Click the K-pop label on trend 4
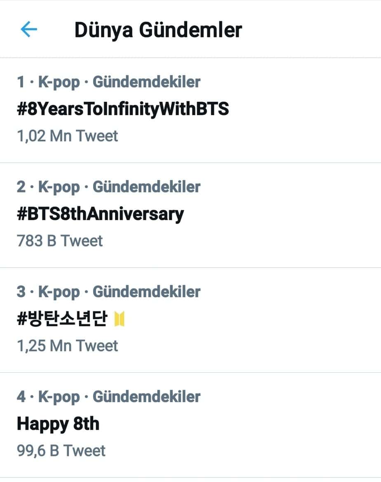The width and height of the screenshot is (381, 482). pyautogui.click(x=59, y=397)
